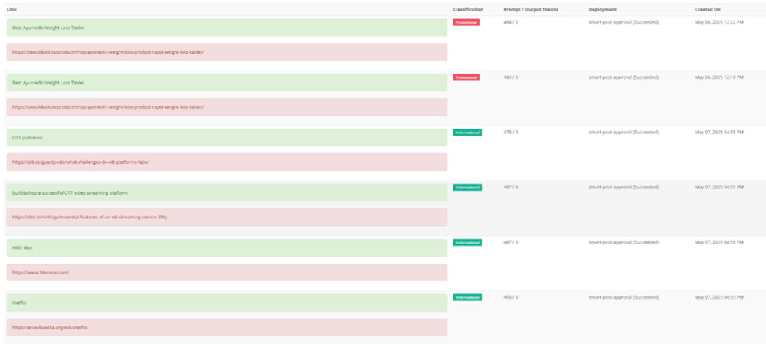The image size is (766, 344).
Task: Click the Informational badge for HBO Max
Action: [x=467, y=242]
